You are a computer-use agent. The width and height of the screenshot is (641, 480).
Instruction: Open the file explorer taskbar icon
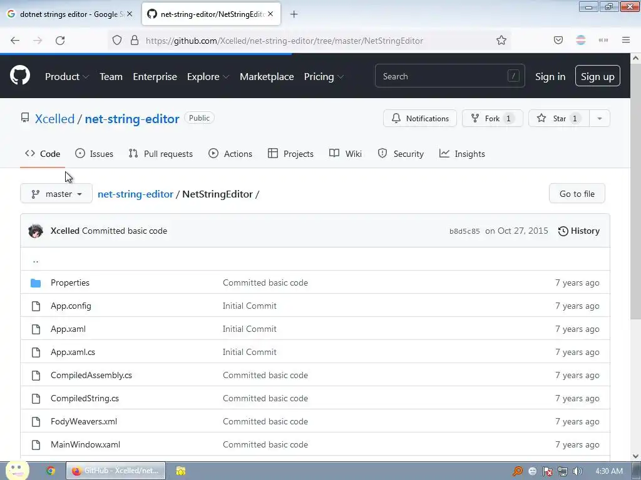coord(181,471)
